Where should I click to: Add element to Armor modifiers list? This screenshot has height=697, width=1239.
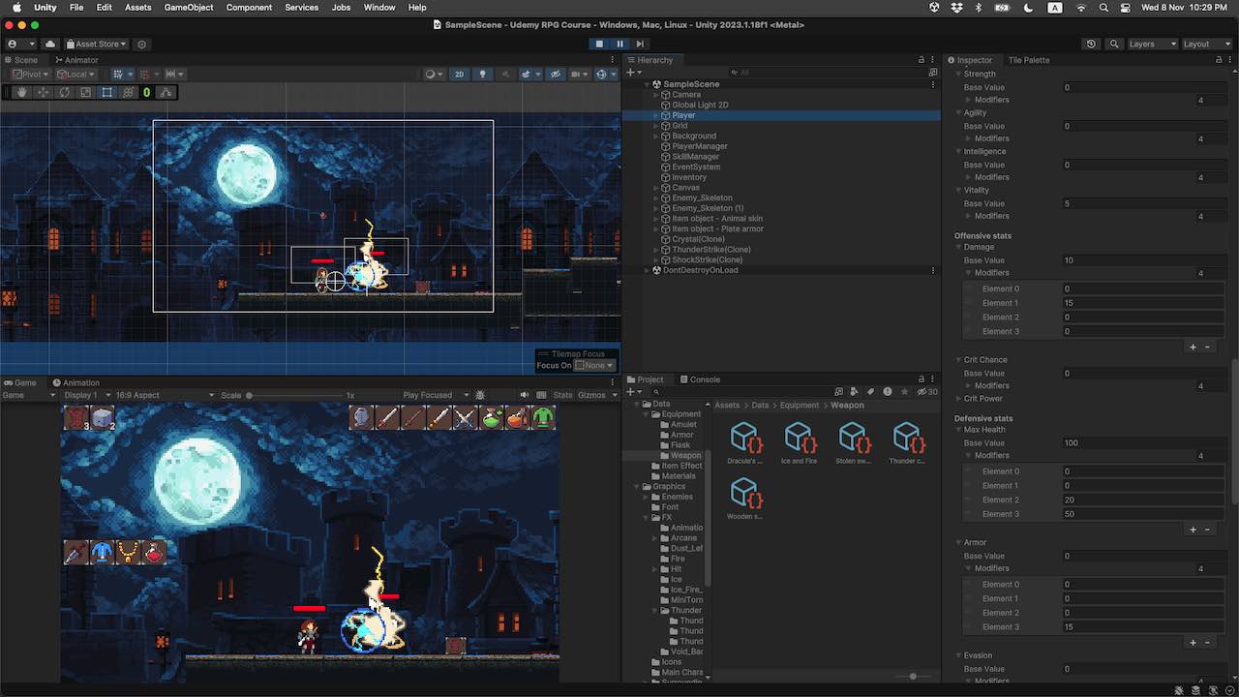click(x=1193, y=643)
